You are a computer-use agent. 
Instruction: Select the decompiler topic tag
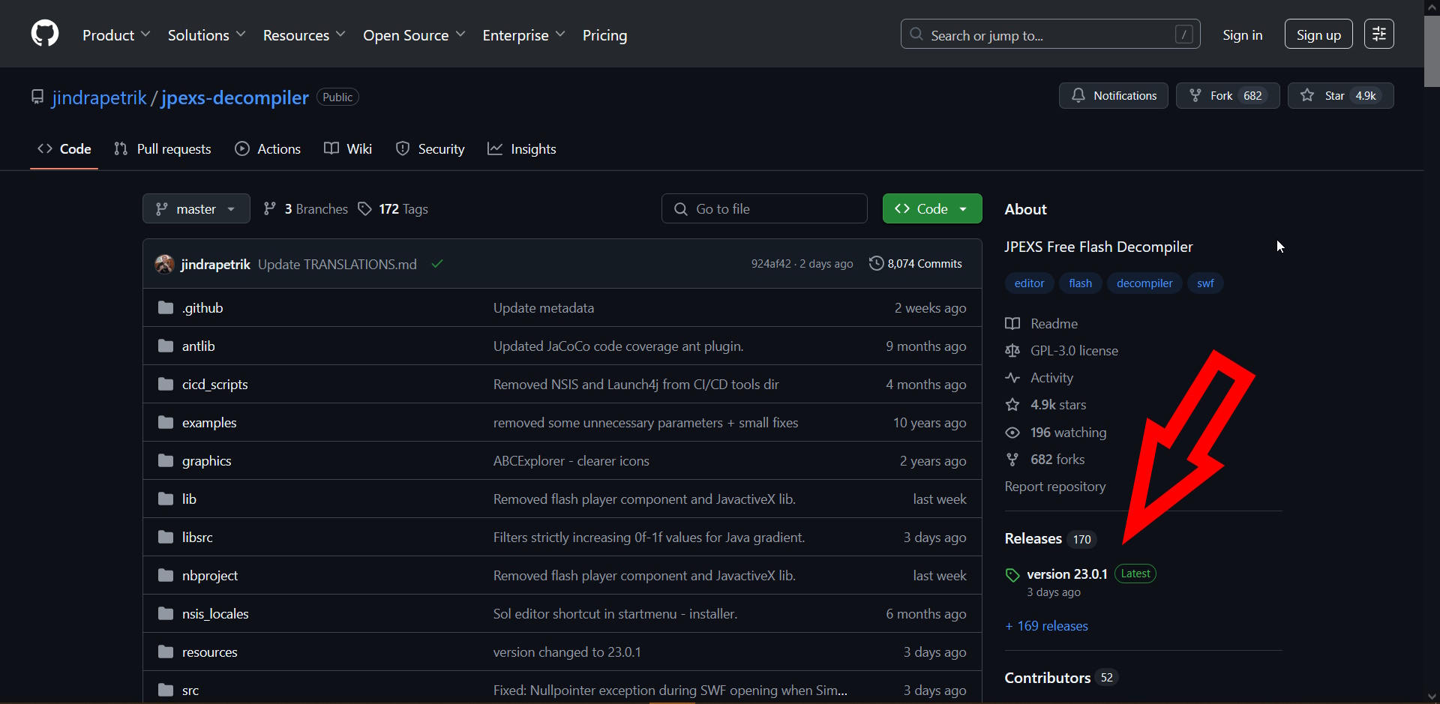coord(1144,283)
